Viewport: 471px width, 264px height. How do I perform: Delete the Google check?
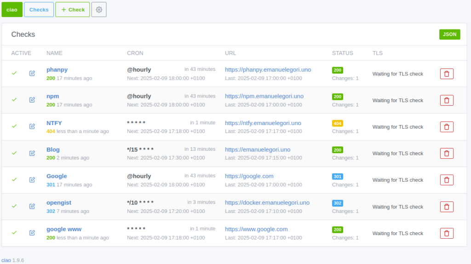447,180
